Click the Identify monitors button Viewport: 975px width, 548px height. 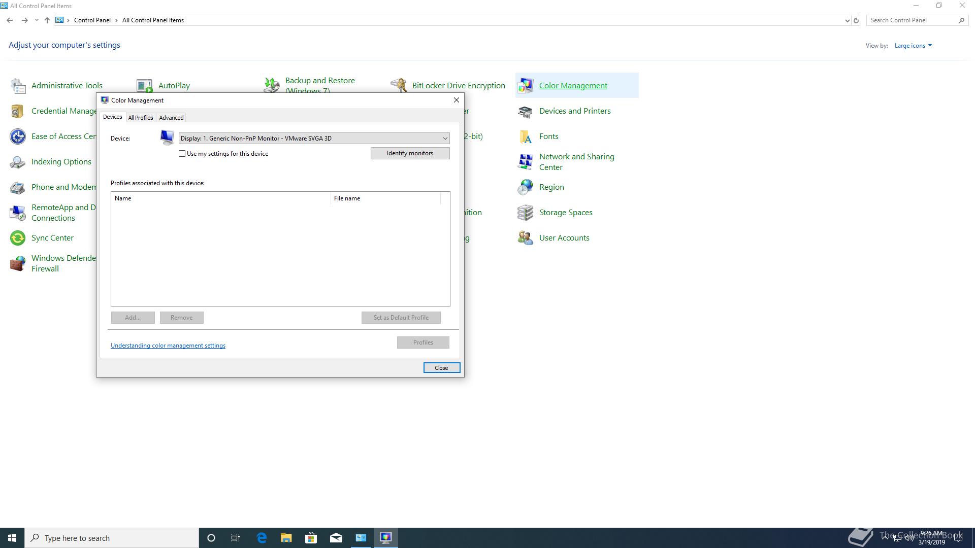(410, 153)
